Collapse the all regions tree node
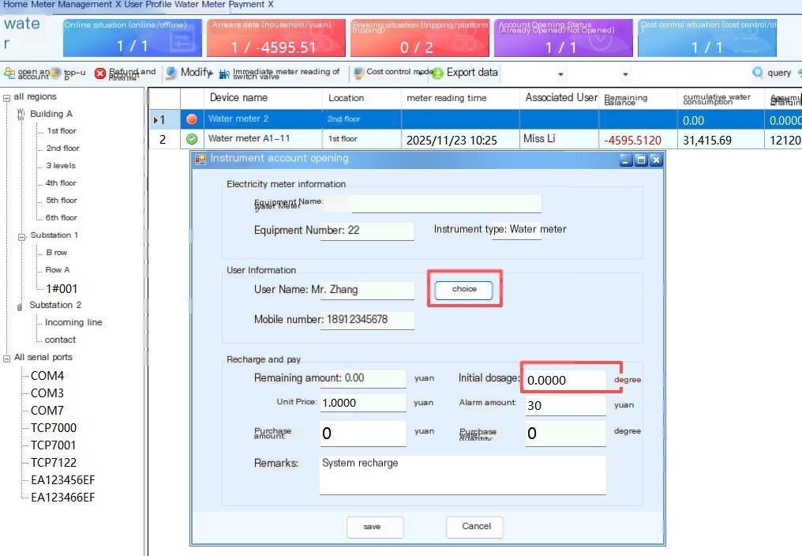The width and height of the screenshot is (802, 556). (6, 97)
